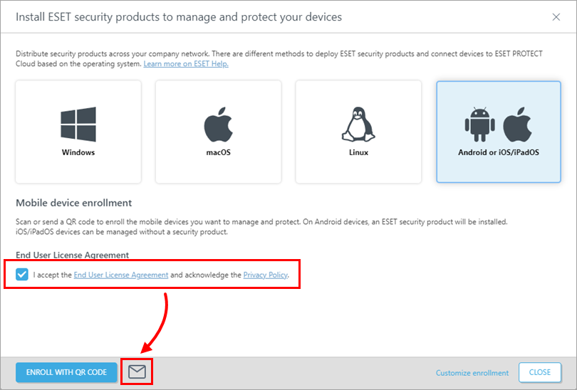Click the Apple icon beside the Android robot
The width and height of the screenshot is (577, 390).
[518, 124]
